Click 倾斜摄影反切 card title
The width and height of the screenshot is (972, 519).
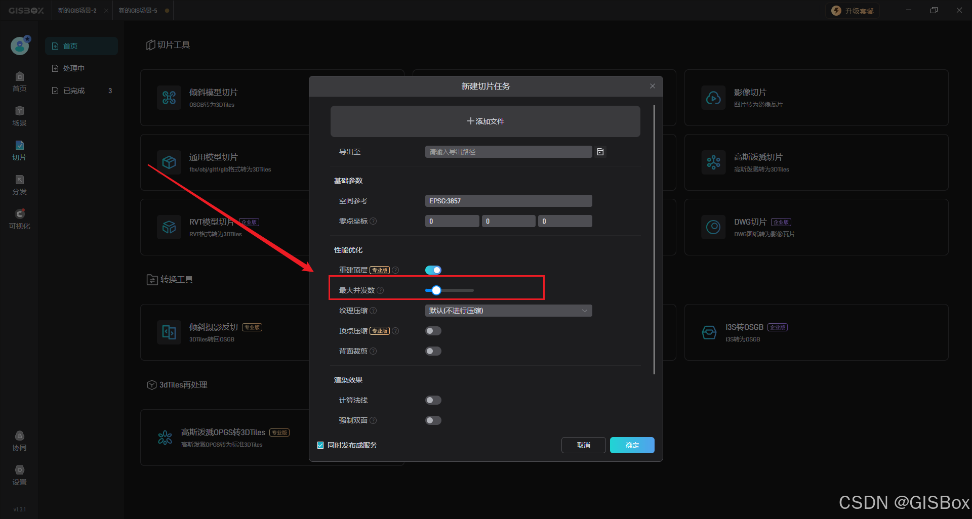[x=214, y=327]
